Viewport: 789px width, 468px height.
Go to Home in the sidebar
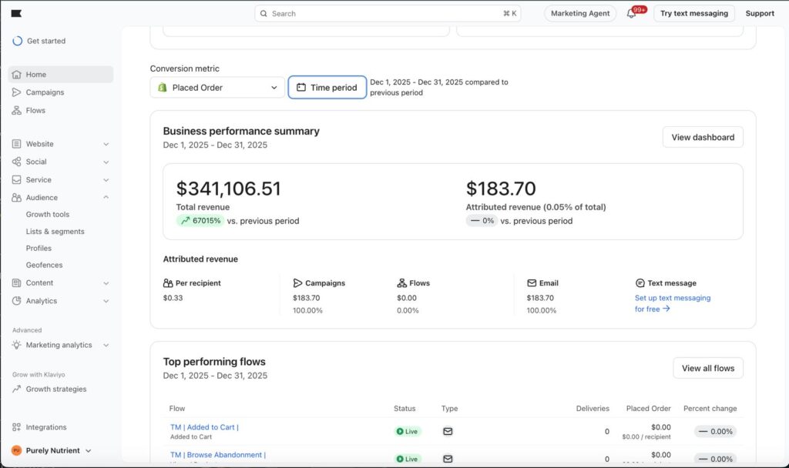[x=36, y=75]
